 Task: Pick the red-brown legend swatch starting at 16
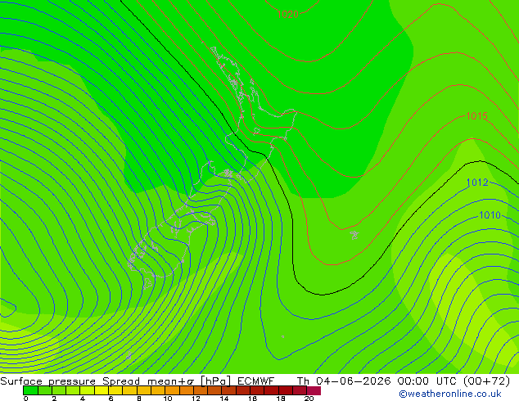257,390
